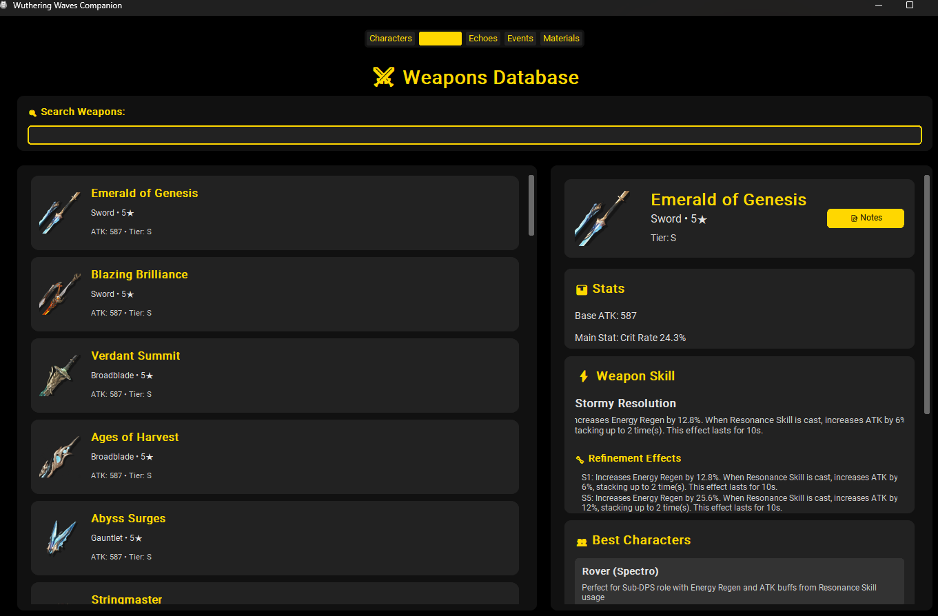Click the app icon in the title bar
The image size is (938, 616).
(x=5, y=6)
